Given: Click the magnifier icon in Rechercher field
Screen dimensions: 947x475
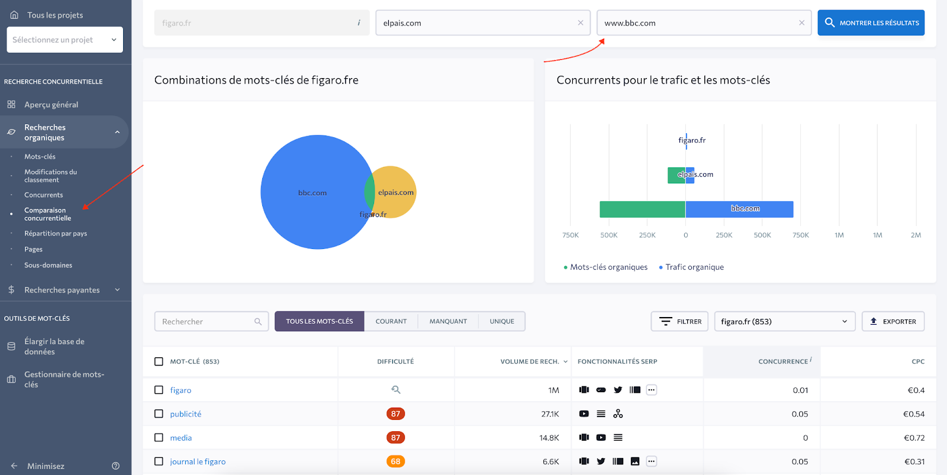Looking at the screenshot, I should click(258, 321).
